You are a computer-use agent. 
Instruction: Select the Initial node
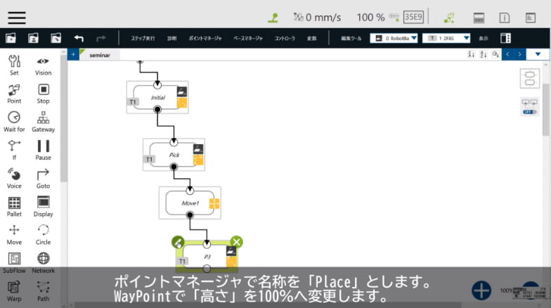pyautogui.click(x=157, y=97)
